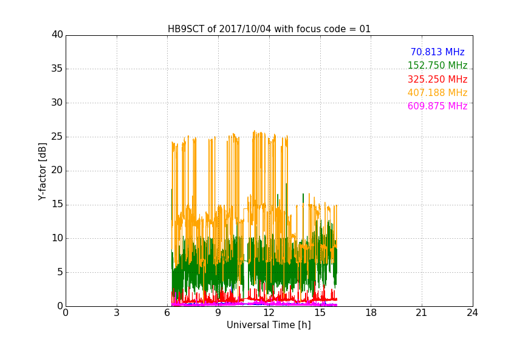The image size is (525, 350).
Task: Click the x-axis tick value 24
Action: point(472,313)
